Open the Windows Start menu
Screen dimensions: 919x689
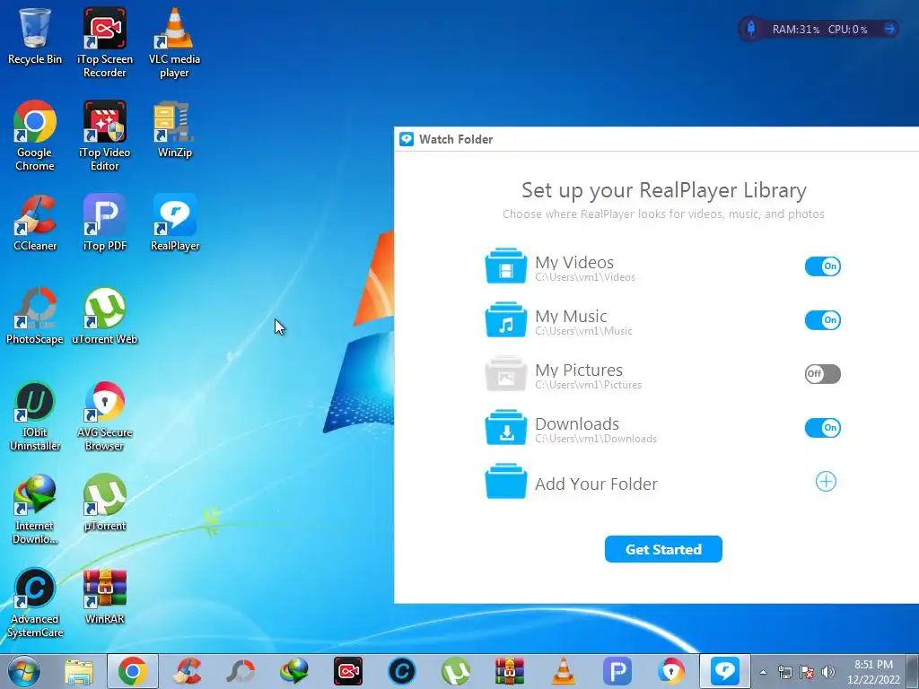pos(23,671)
